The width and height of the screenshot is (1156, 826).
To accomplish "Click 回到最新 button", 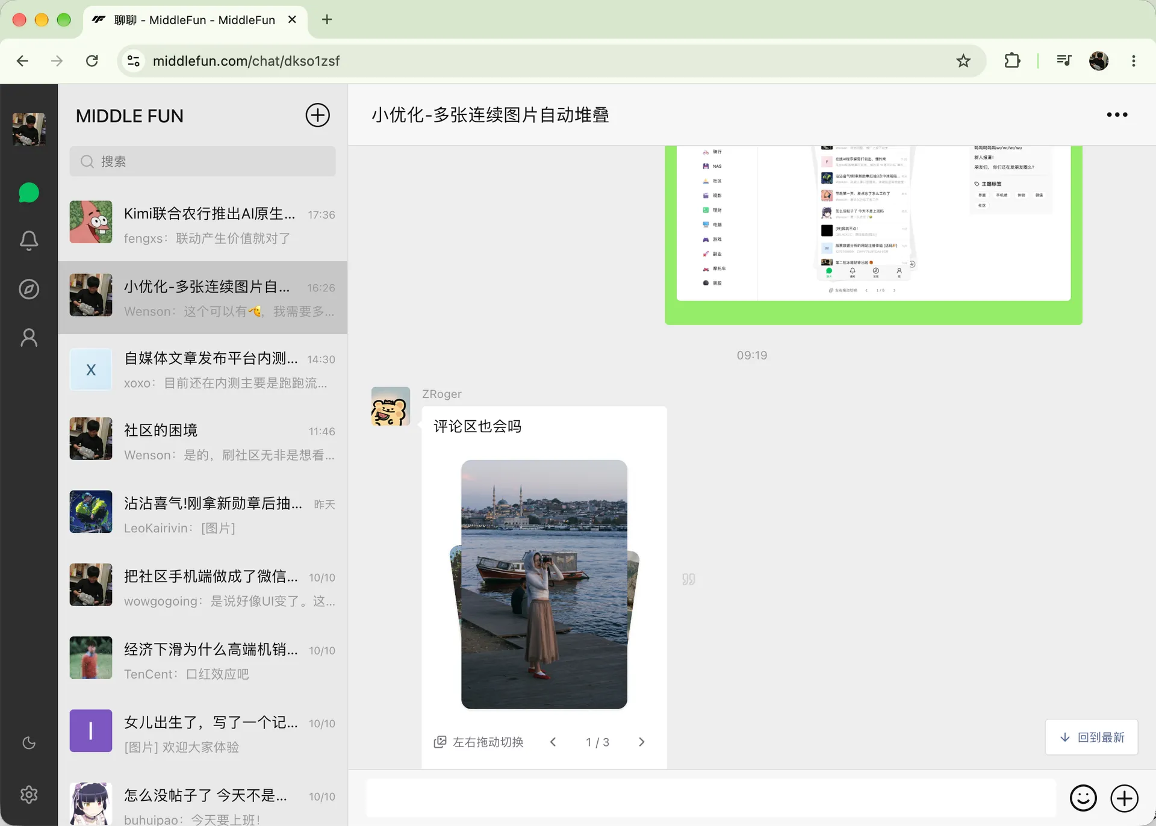I will pos(1091,737).
